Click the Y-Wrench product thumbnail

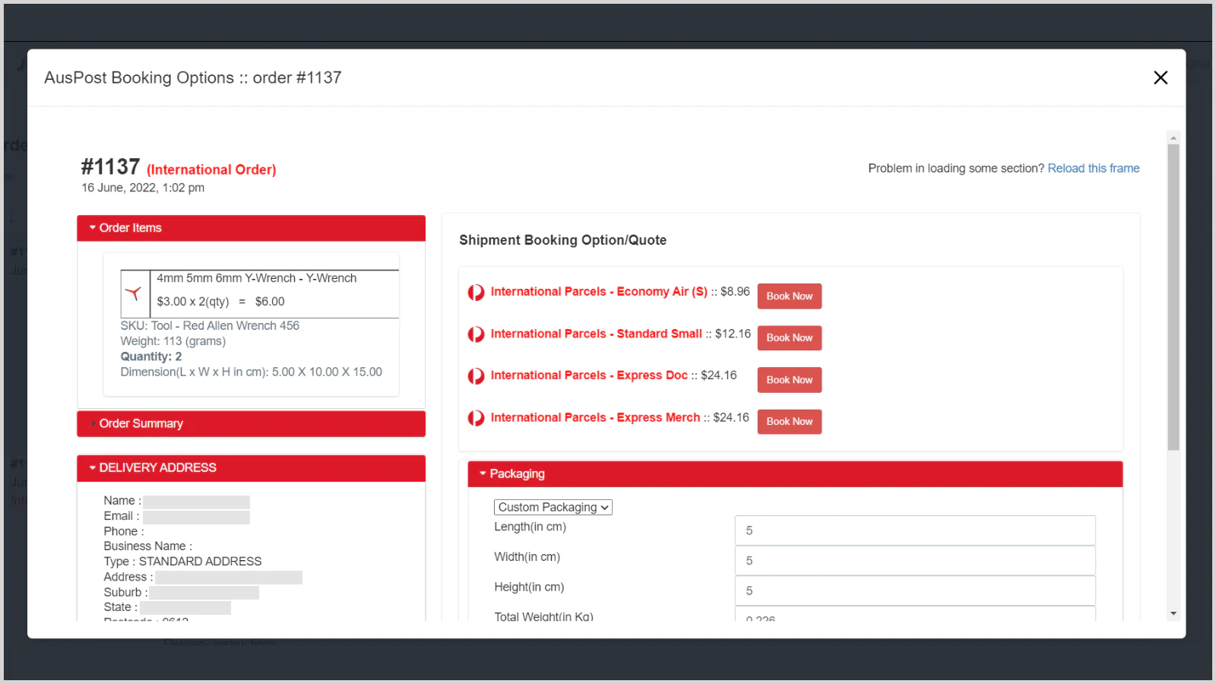(135, 293)
